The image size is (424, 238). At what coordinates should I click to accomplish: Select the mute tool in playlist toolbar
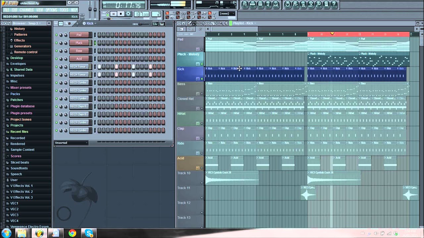[203, 23]
